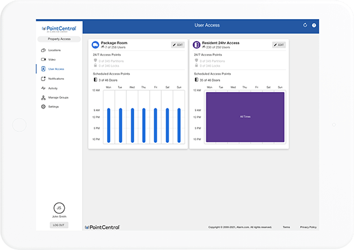The image size is (354, 250).
Task: Open the Manage Groups menu item
Action: pos(58,98)
